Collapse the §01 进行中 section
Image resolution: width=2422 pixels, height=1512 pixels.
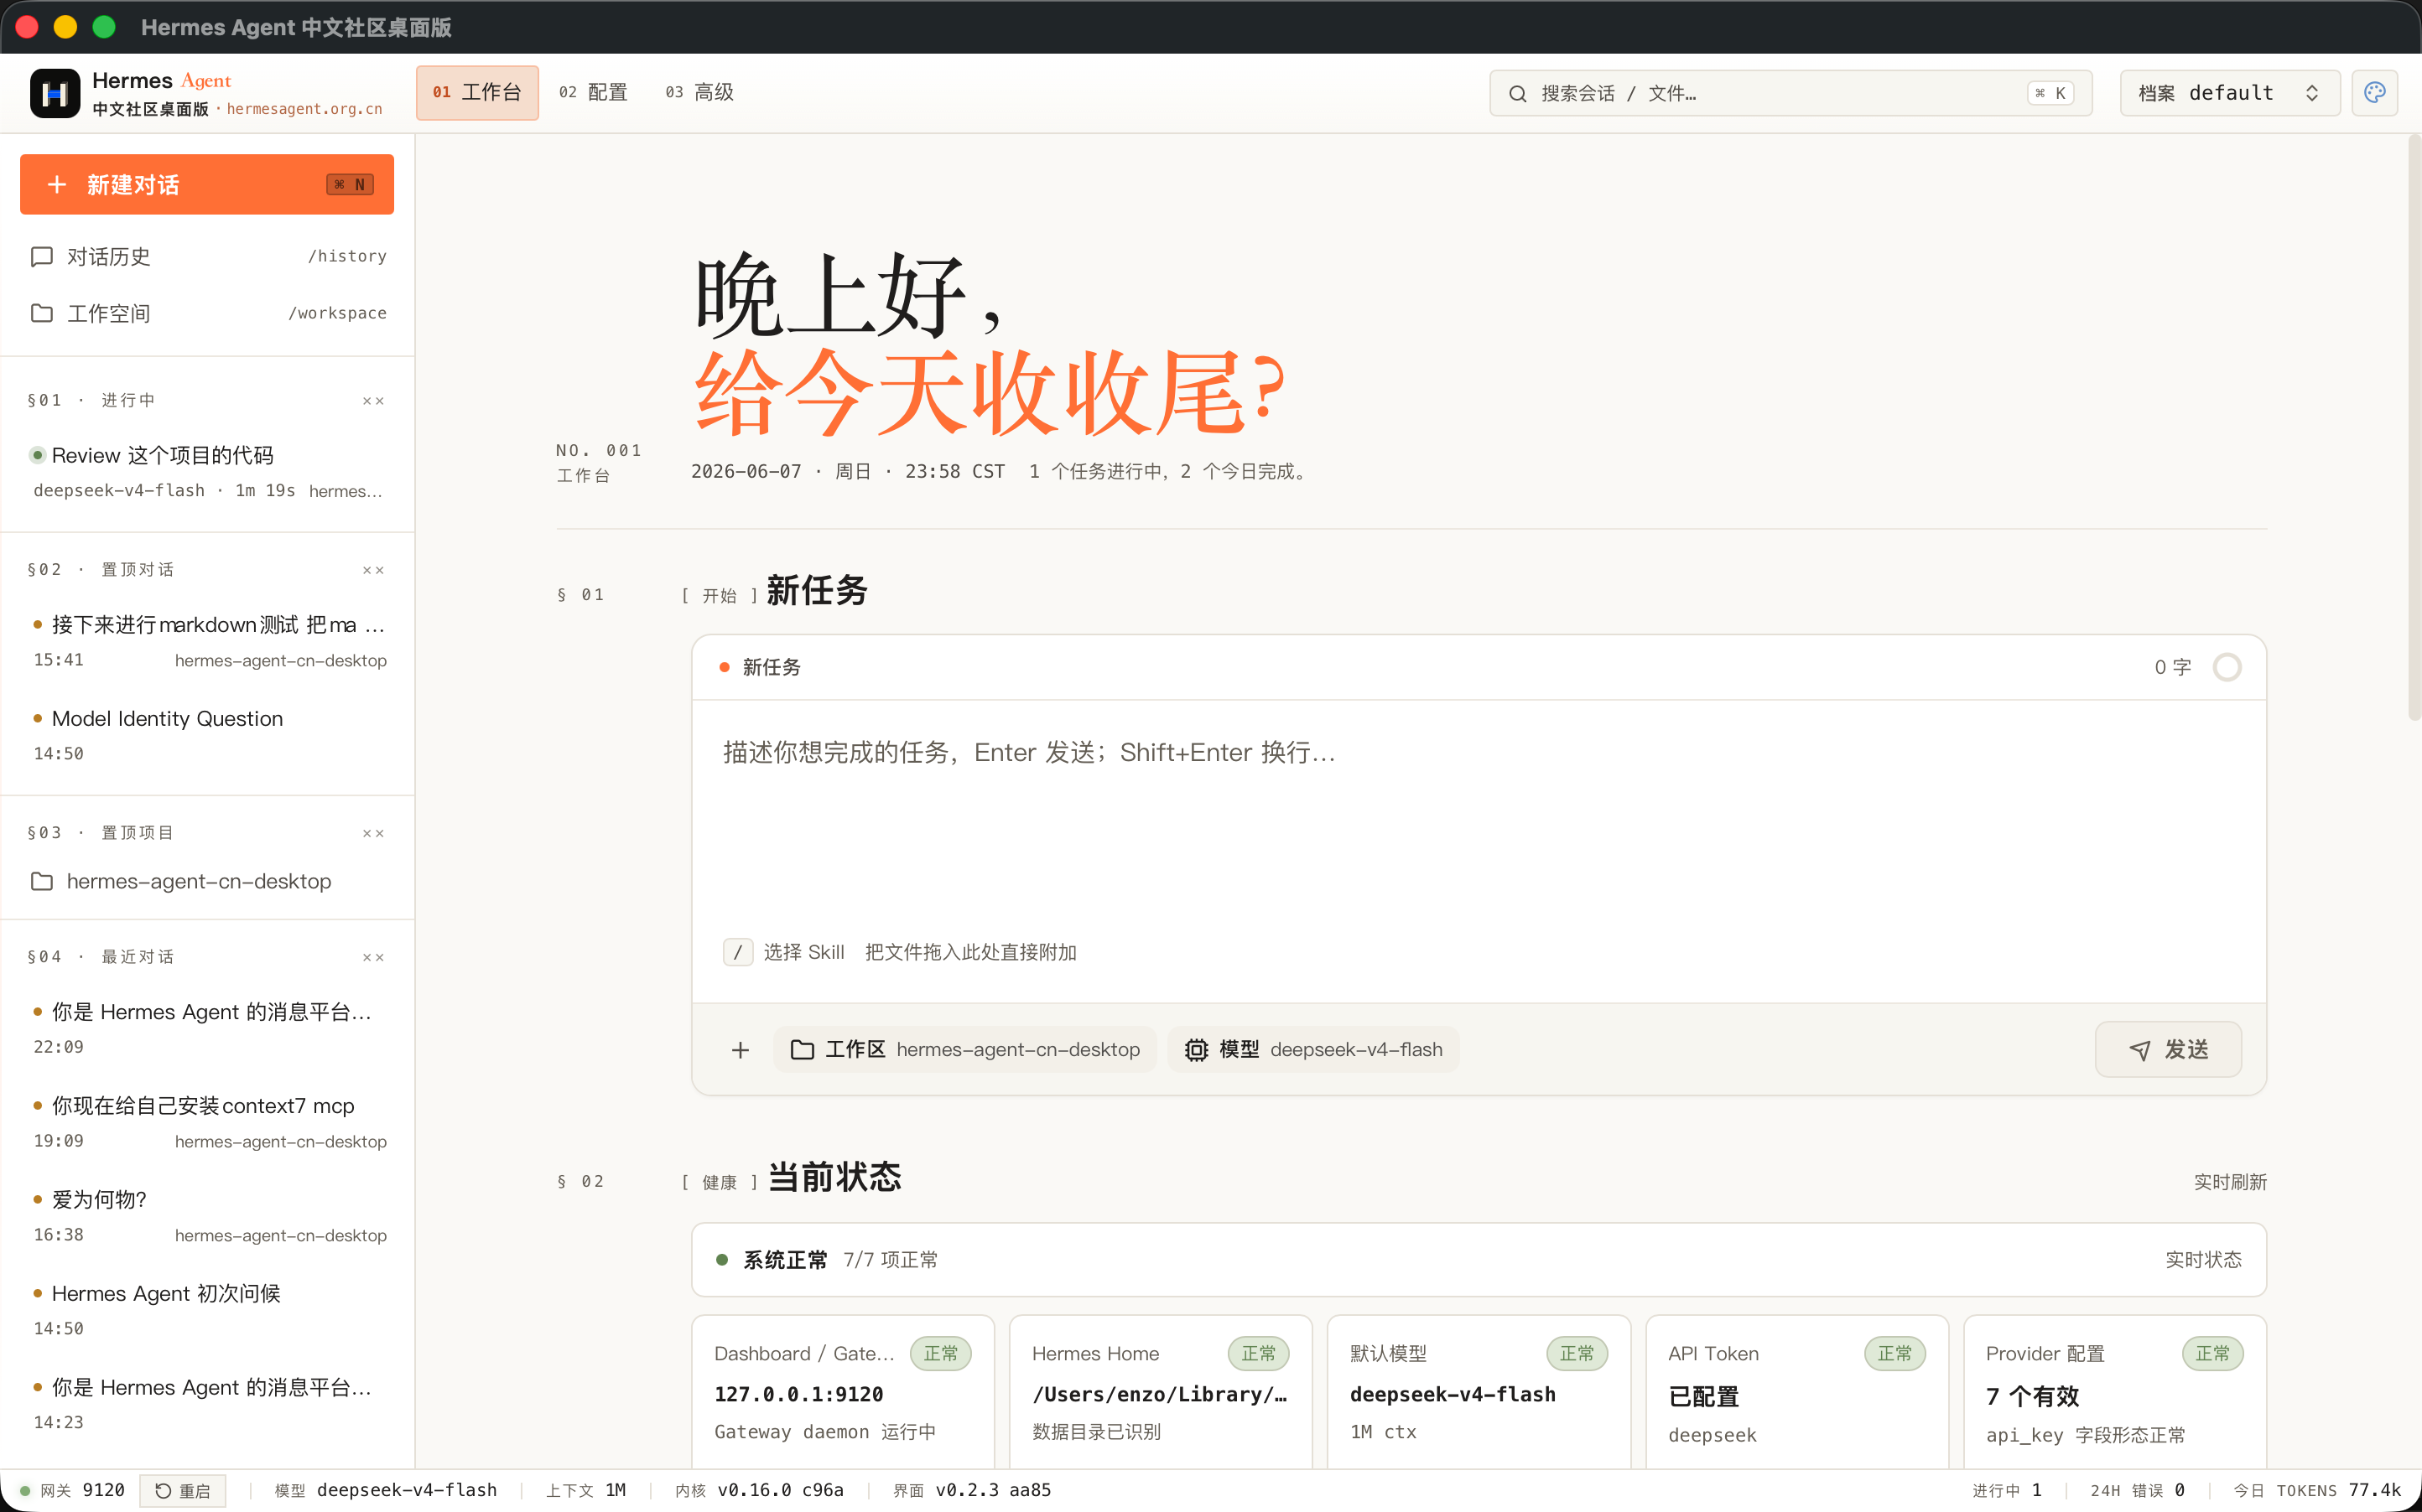coord(373,401)
